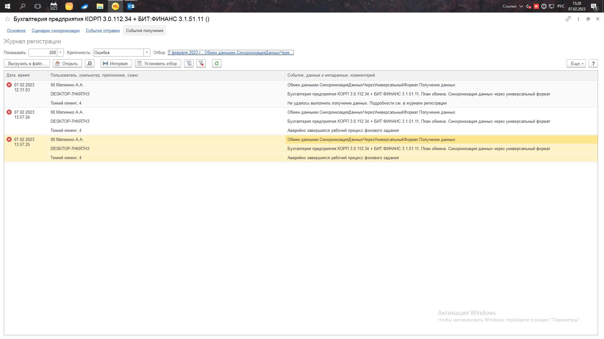This screenshot has height=339, width=604.
Task: Click the Открыть button
Action: [67, 63]
